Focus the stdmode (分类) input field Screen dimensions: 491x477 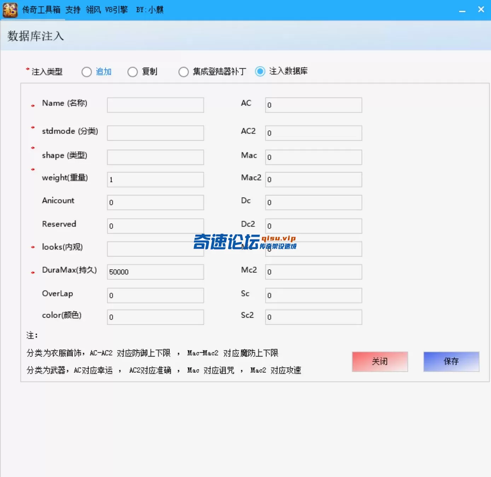click(x=155, y=133)
